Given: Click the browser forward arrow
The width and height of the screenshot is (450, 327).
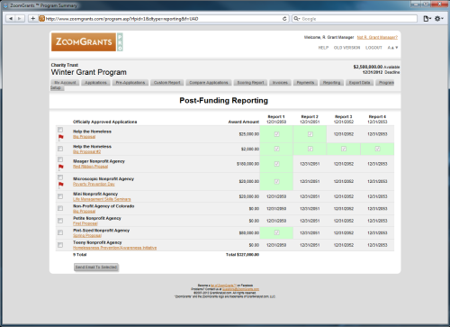Looking at the screenshot, I should [20, 19].
